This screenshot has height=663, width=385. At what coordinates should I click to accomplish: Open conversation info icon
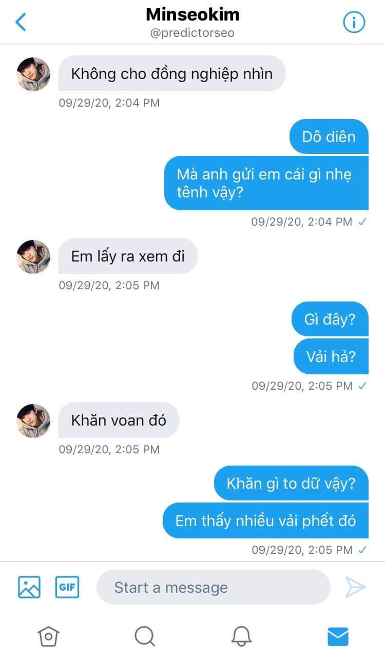[x=354, y=22]
